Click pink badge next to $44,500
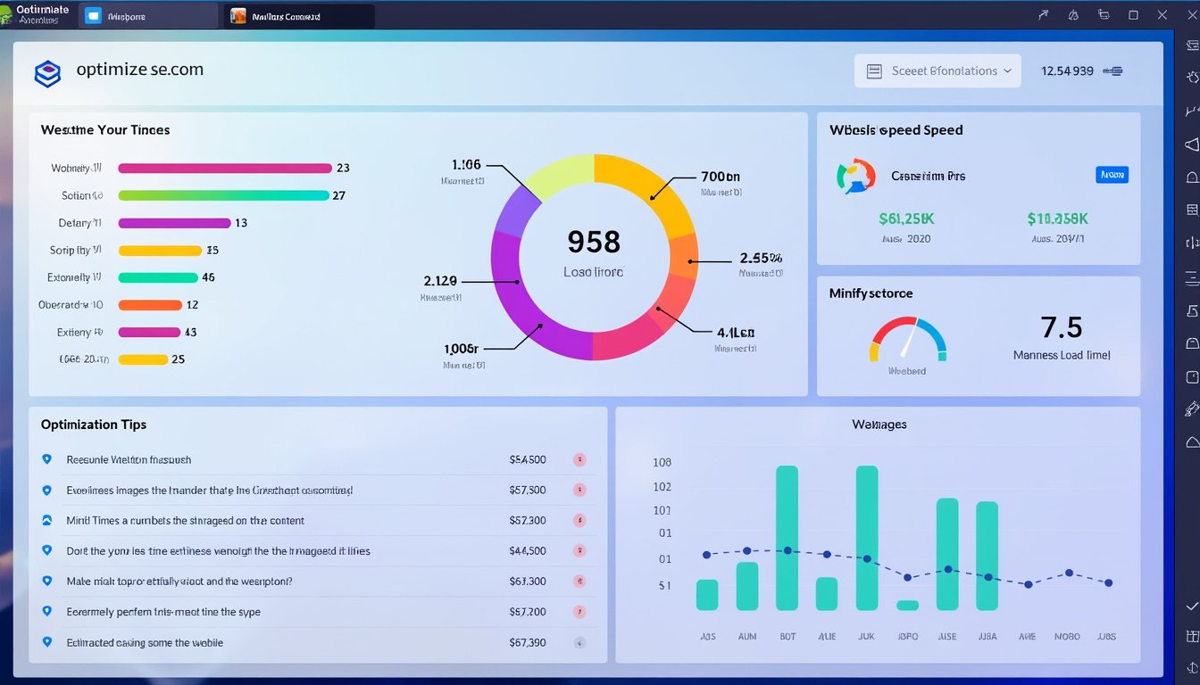Screen dimensions: 1200x685 pyautogui.click(x=579, y=551)
